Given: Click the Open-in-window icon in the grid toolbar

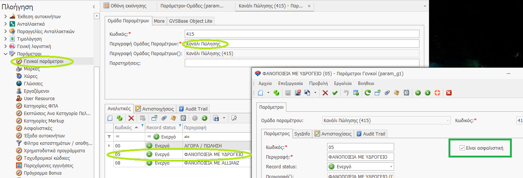Looking at the screenshot, I should pos(154,118).
